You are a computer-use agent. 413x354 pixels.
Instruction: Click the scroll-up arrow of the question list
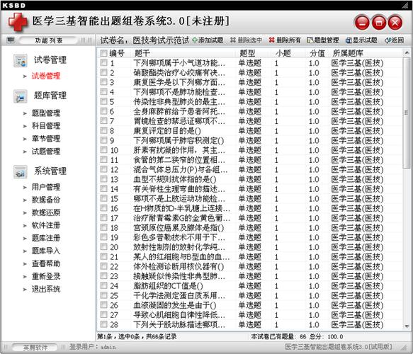(x=407, y=53)
